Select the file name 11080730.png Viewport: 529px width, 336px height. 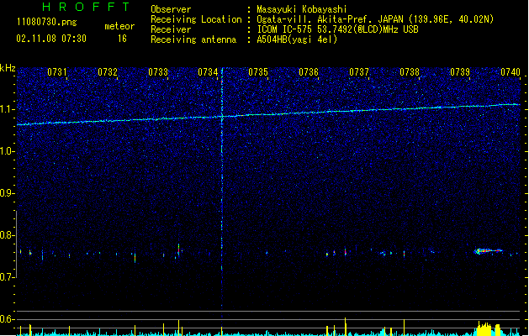point(47,22)
